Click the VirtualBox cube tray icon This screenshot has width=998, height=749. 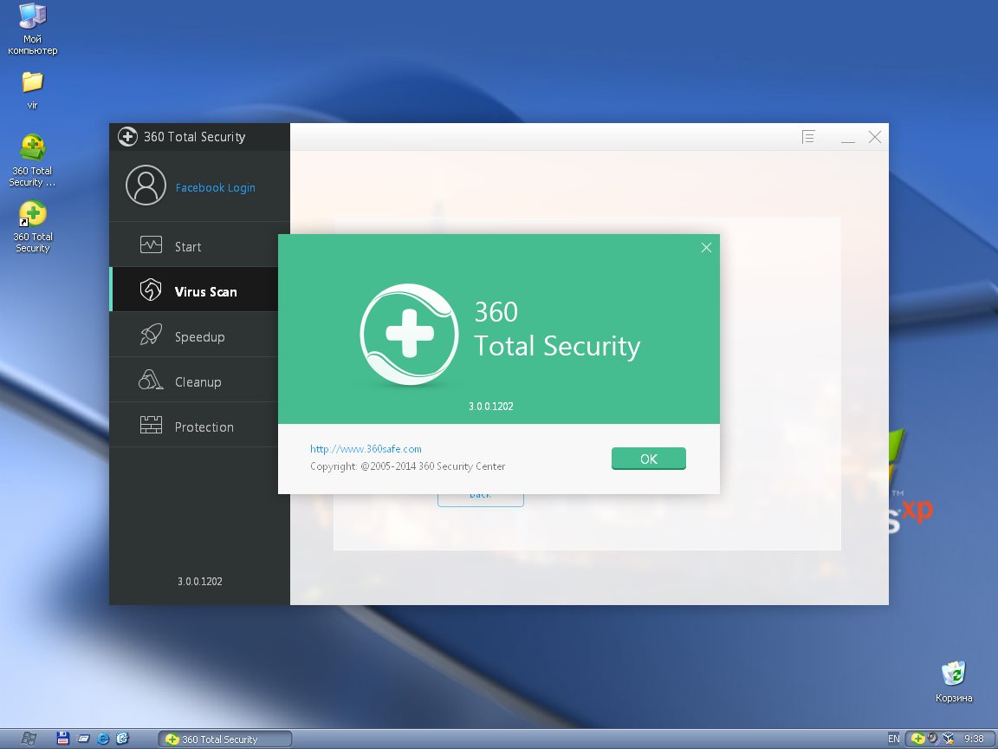pos(949,739)
